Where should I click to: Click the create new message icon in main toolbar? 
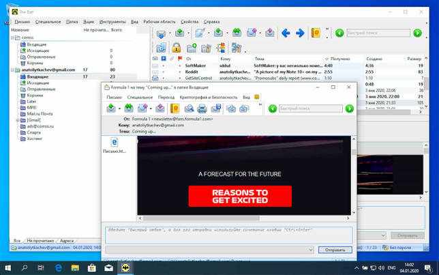[200, 33]
